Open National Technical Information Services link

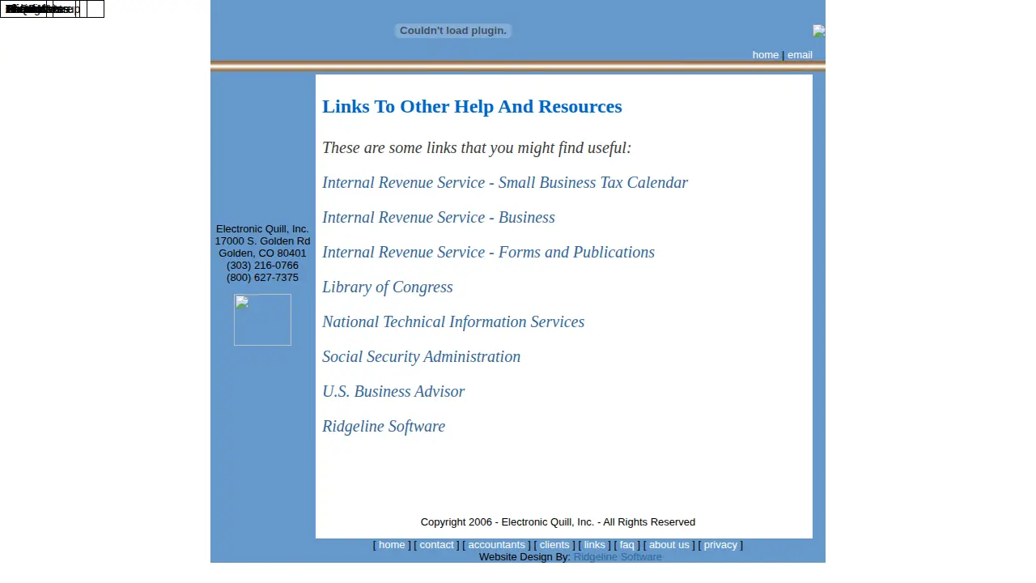click(453, 322)
